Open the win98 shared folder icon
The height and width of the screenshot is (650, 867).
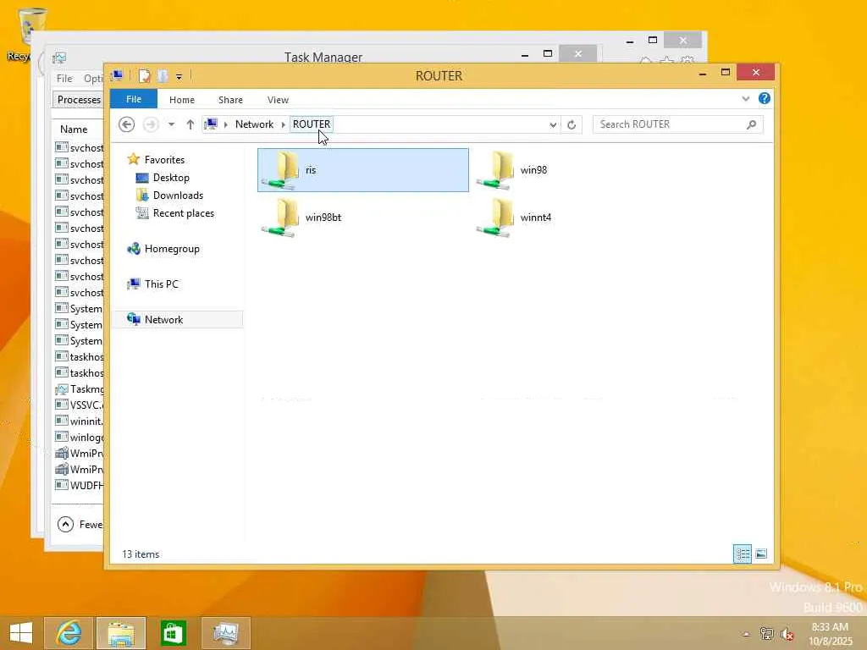(x=494, y=169)
